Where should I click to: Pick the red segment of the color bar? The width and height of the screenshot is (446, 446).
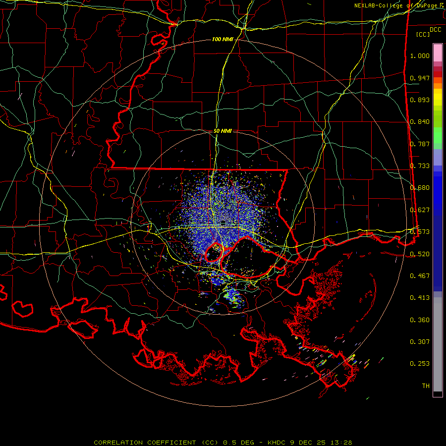[x=438, y=74]
